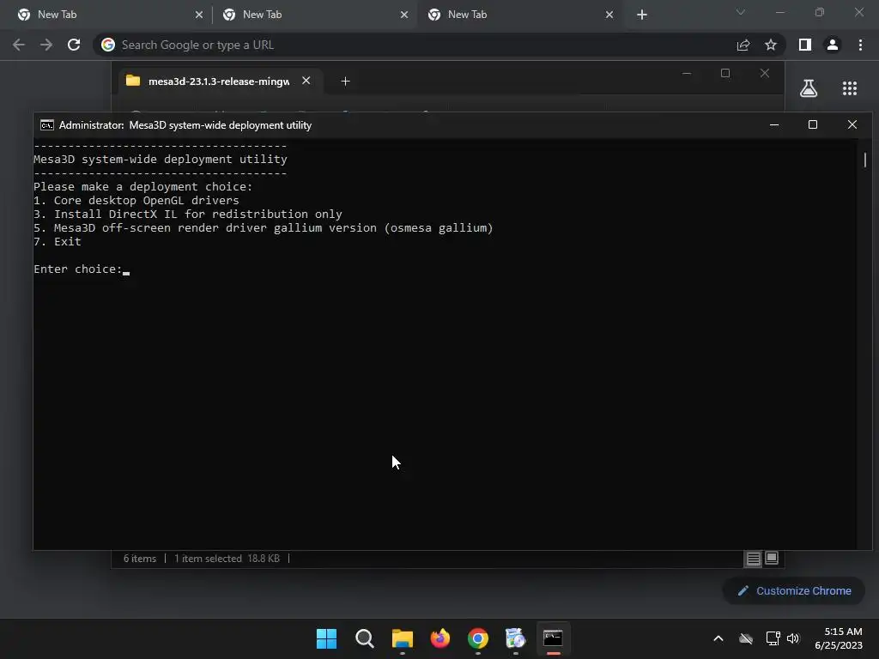This screenshot has width=879, height=659.
Task: Add a new File Explorer tab
Action: pyautogui.click(x=345, y=82)
